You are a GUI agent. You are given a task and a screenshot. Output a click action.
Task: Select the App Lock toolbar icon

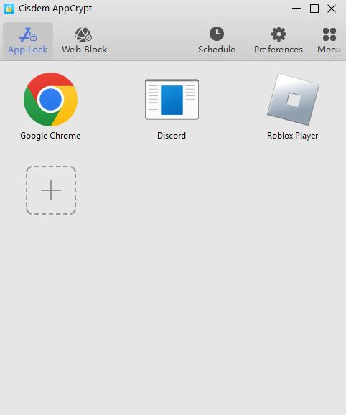tap(28, 34)
